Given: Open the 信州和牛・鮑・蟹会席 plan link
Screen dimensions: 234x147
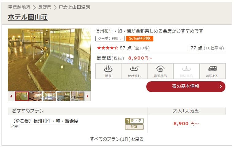Looking at the screenshot, I should (44, 121).
